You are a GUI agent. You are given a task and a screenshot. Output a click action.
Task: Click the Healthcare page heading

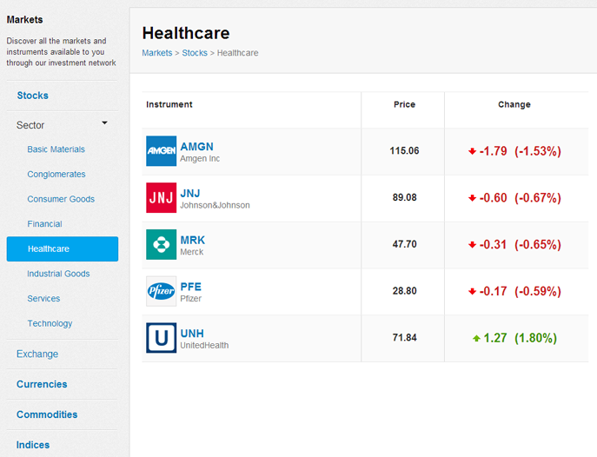coord(186,33)
